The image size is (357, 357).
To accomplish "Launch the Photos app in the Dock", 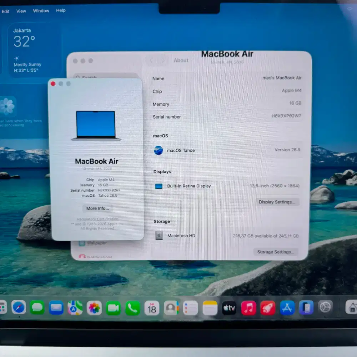I will coord(94,308).
